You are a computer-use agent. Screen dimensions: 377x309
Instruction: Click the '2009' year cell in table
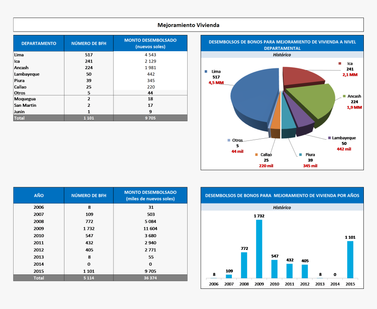(x=39, y=228)
